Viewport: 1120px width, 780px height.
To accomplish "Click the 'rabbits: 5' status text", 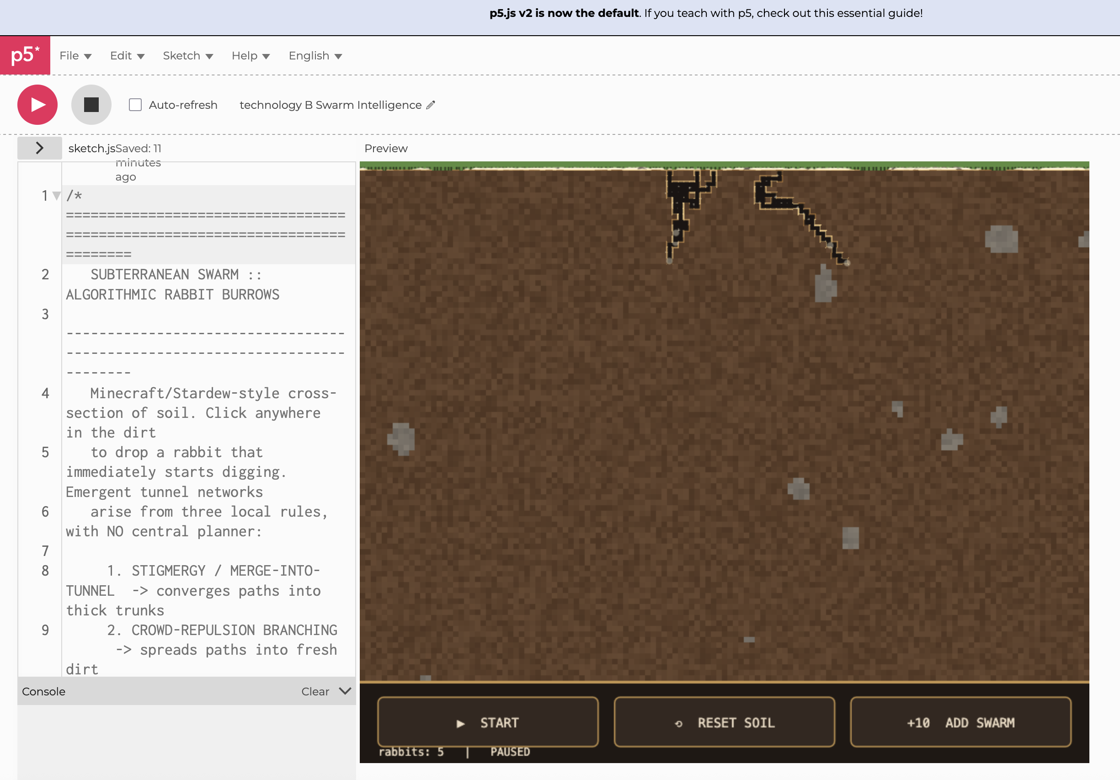I will [x=411, y=752].
